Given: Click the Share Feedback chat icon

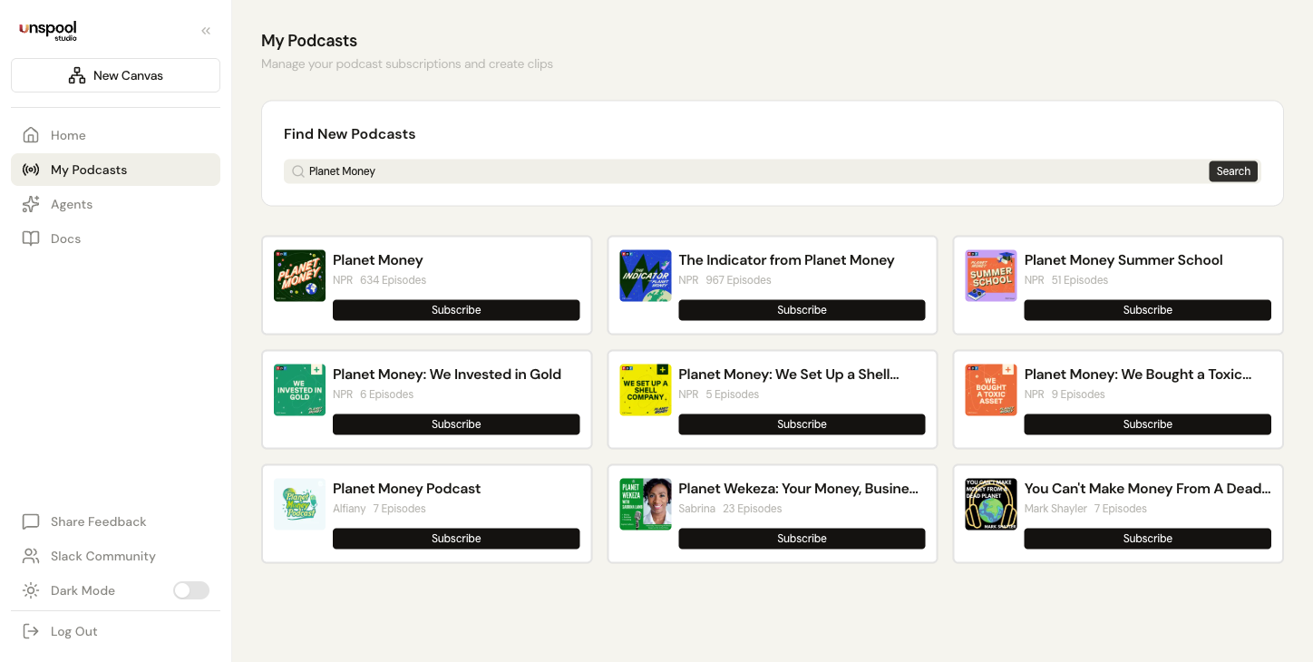Looking at the screenshot, I should (x=31, y=521).
